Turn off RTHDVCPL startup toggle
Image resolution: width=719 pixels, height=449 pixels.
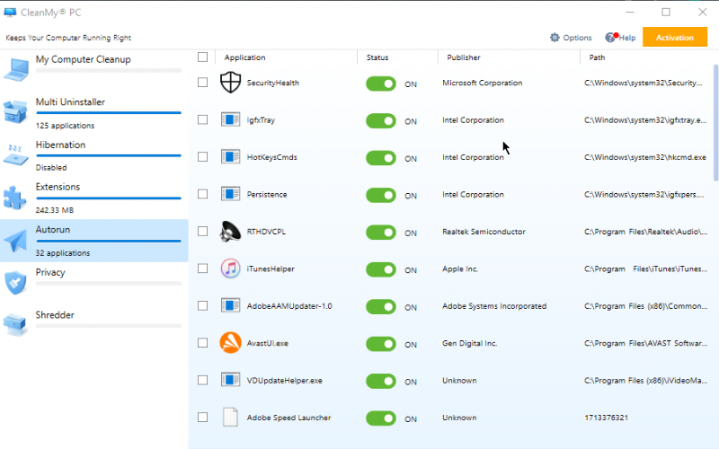(381, 233)
